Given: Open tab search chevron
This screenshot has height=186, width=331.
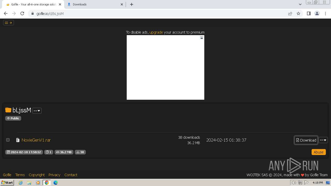Looking at the screenshot, I should click(x=300, y=4).
